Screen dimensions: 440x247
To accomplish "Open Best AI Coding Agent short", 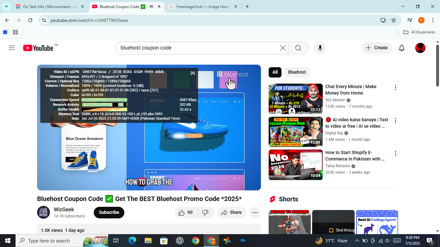I will click(x=377, y=222).
